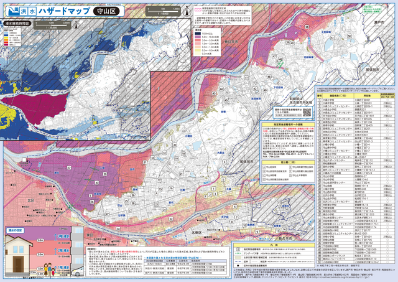Click the pink hatched zone symbol in top note

198,9
